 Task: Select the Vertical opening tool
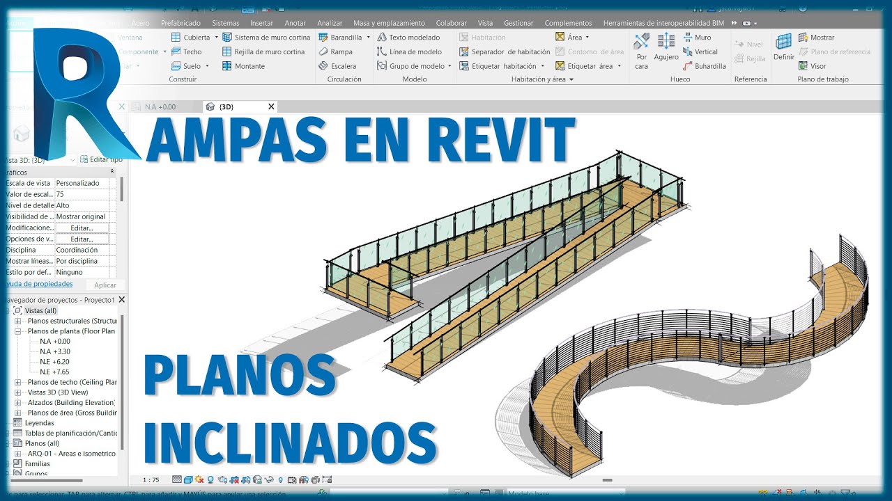point(700,51)
